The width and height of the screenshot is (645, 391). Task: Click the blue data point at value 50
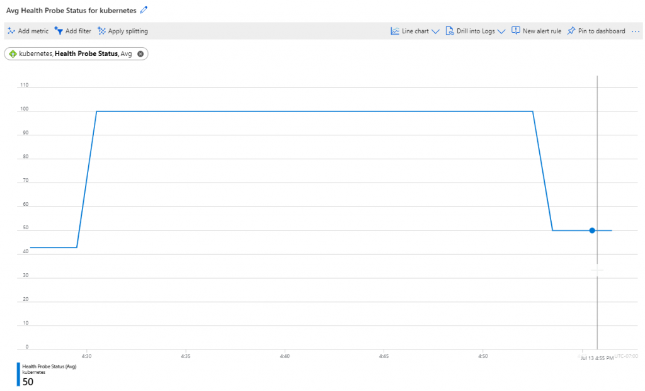(x=592, y=230)
